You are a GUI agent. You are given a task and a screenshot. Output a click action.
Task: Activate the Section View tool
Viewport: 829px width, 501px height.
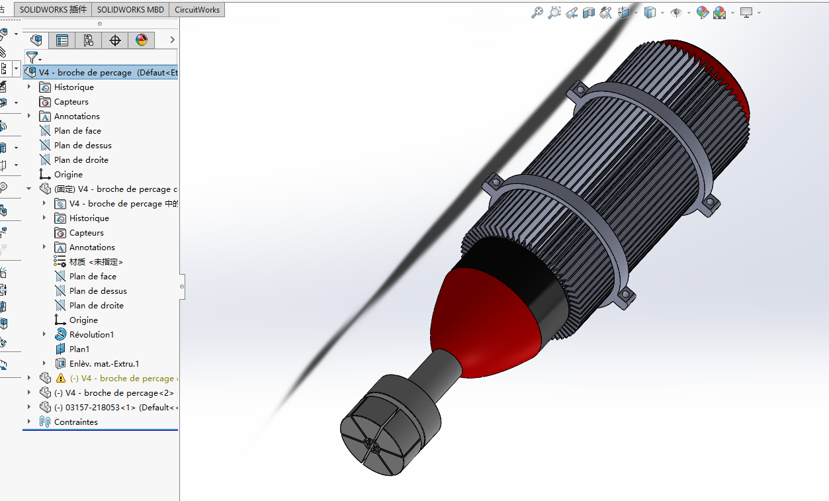(589, 13)
